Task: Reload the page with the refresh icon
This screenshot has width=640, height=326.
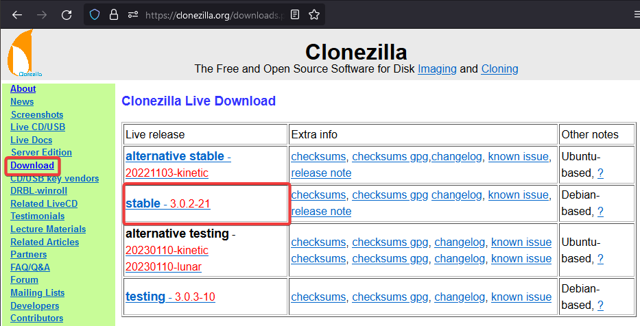Action: point(67,14)
